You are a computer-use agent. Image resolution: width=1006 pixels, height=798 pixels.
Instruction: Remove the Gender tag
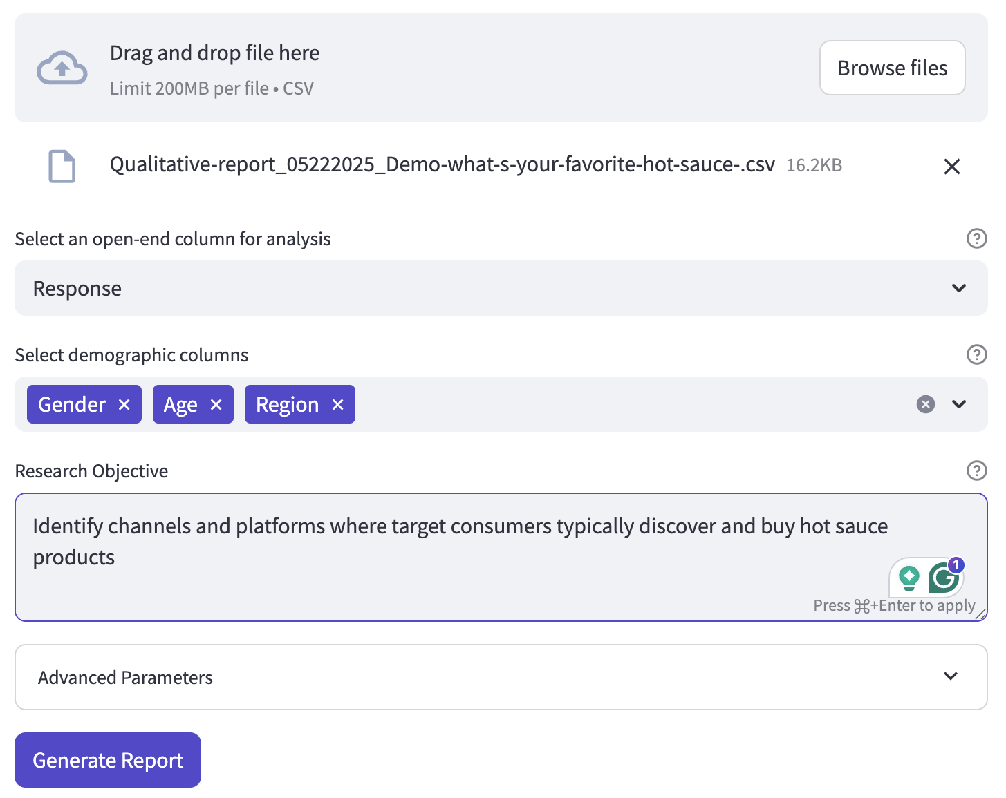pos(124,404)
